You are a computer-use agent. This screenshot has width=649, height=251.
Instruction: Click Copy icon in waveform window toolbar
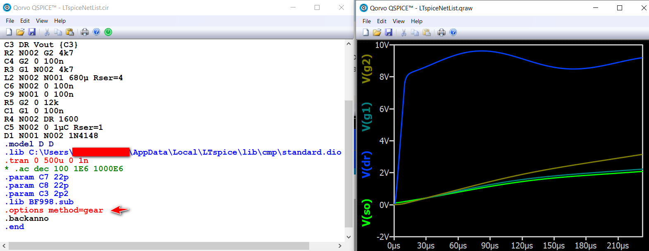[x=415, y=32]
